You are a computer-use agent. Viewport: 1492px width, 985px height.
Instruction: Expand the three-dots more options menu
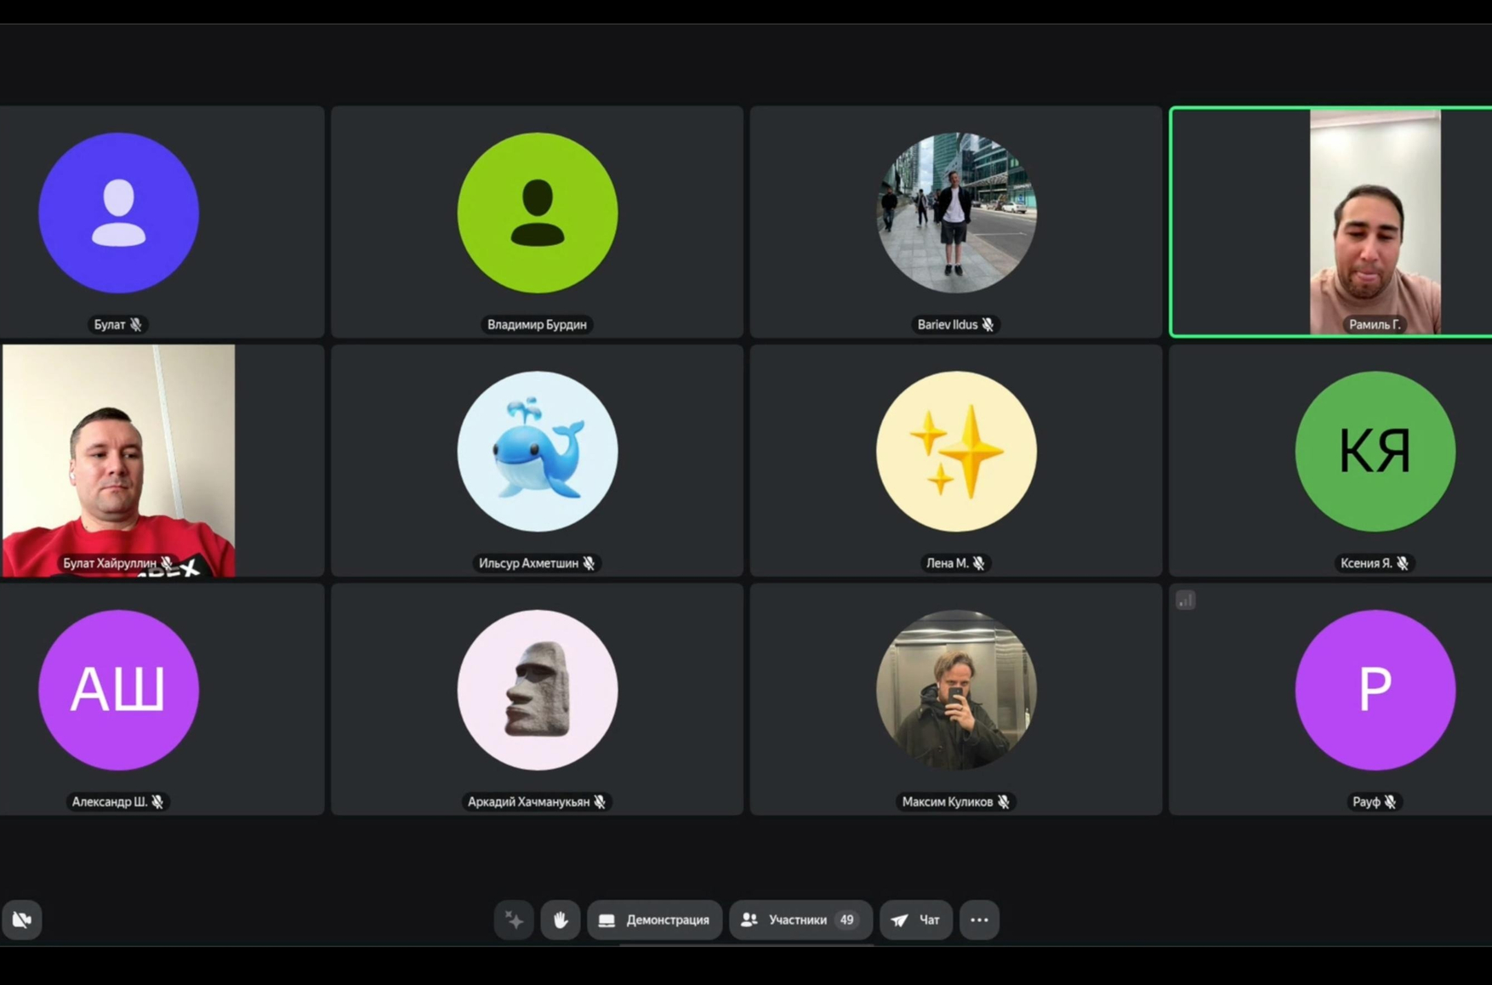979,920
